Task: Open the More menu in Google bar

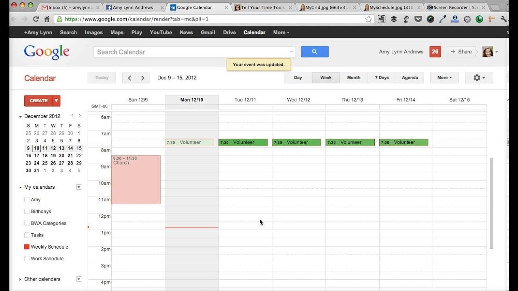Action: [x=281, y=32]
